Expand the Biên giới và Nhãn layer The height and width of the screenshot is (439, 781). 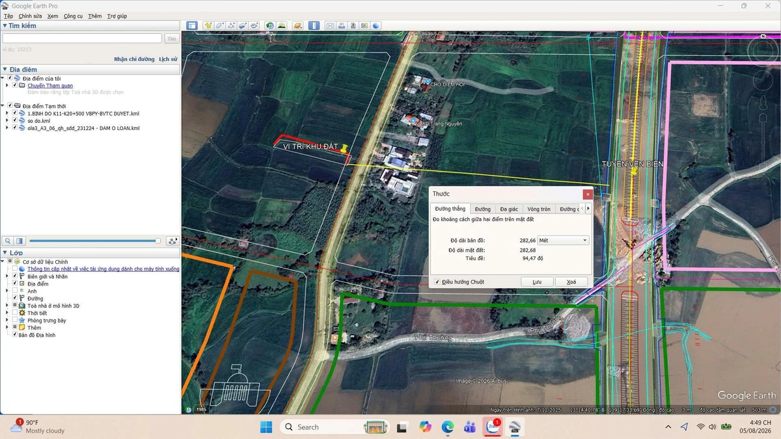[7, 276]
